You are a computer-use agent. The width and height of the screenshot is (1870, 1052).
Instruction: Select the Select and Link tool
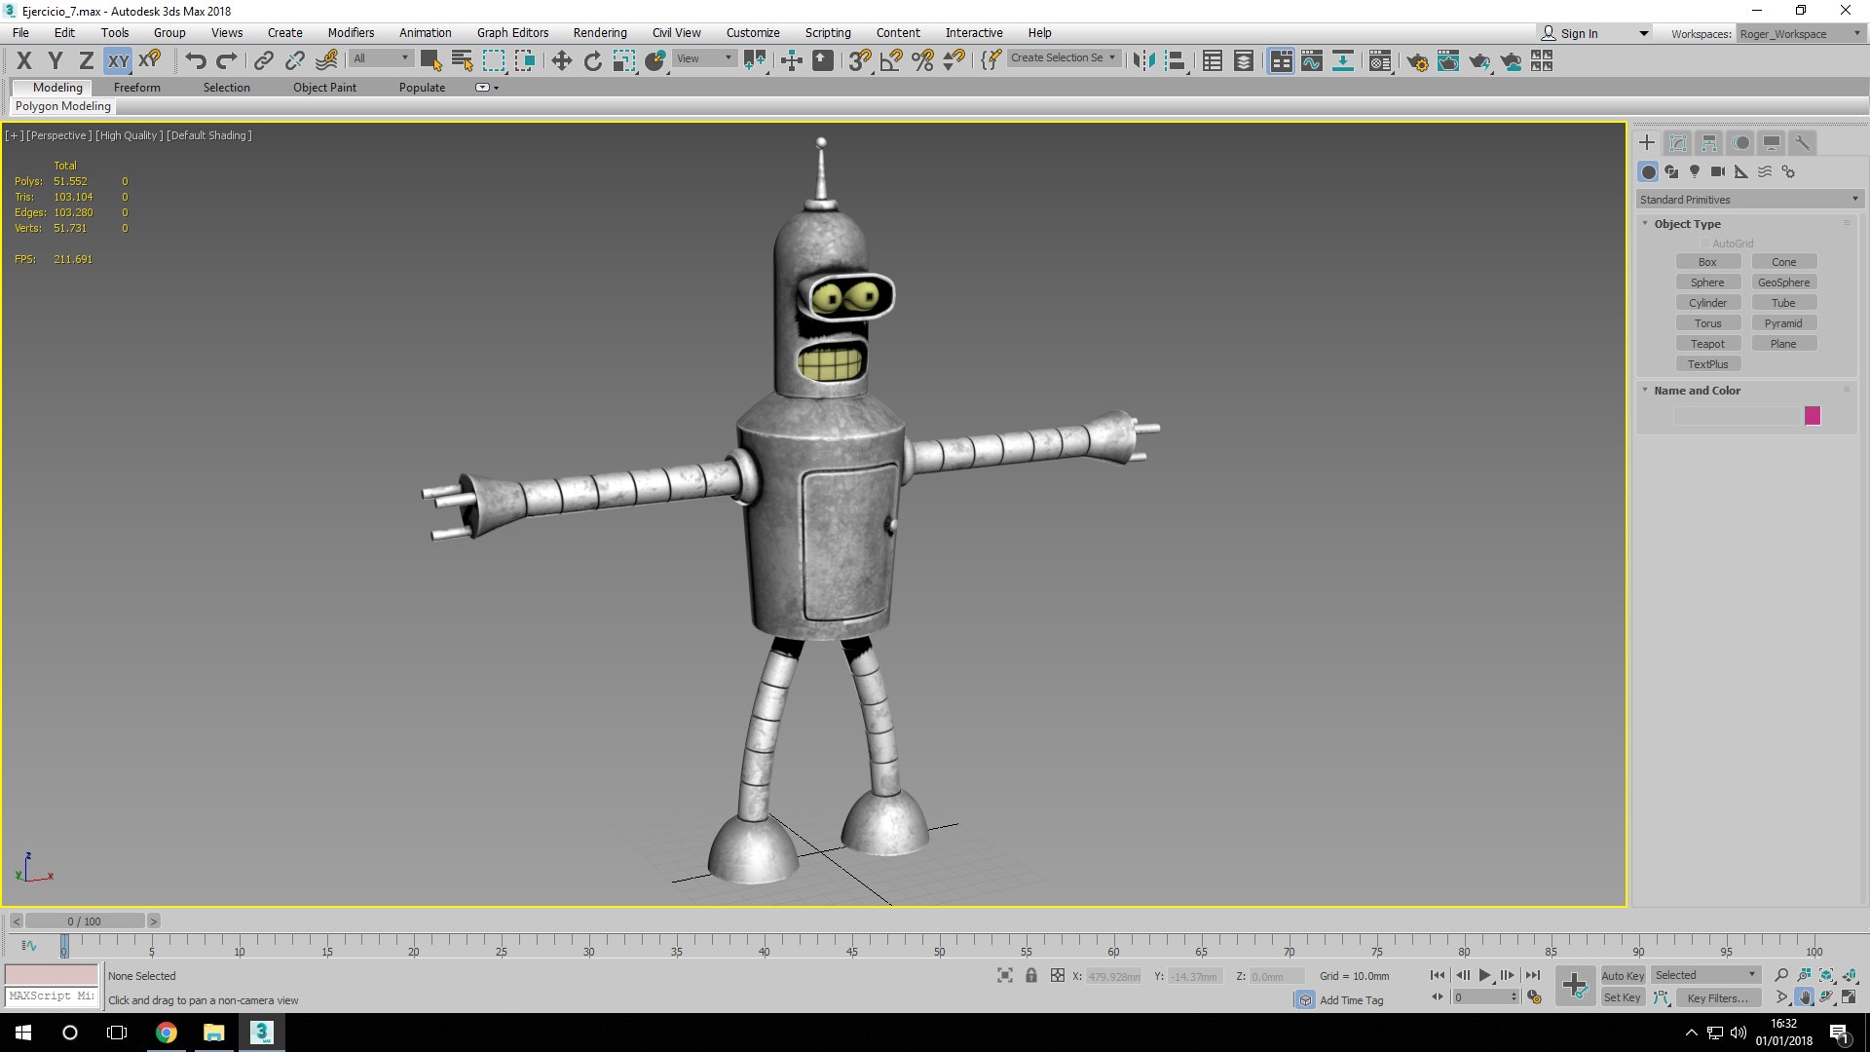[x=263, y=61]
